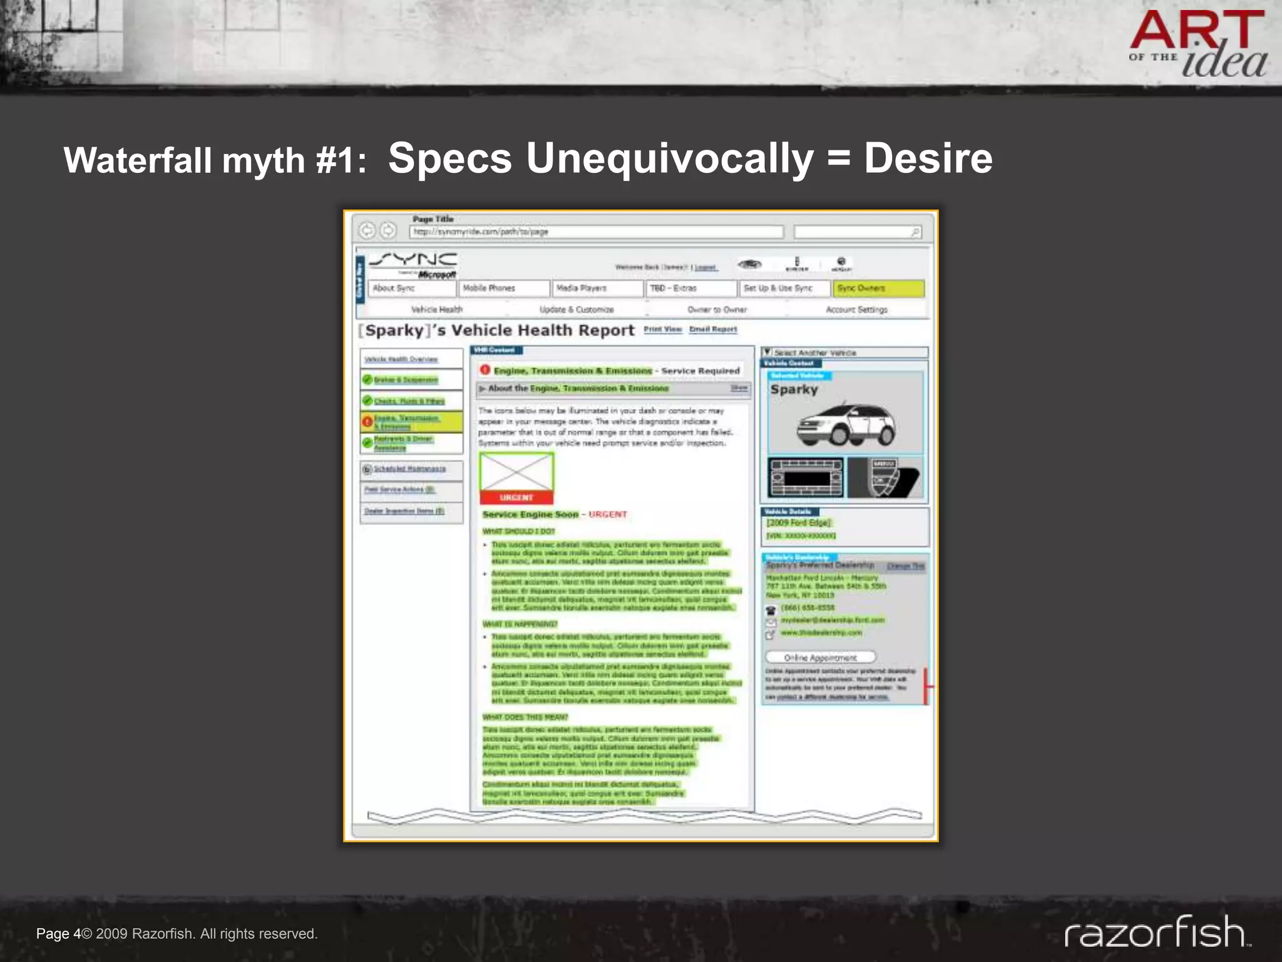Image resolution: width=1282 pixels, height=962 pixels.
Task: Select the Account Settings sub-navigation item
Action: (x=856, y=309)
